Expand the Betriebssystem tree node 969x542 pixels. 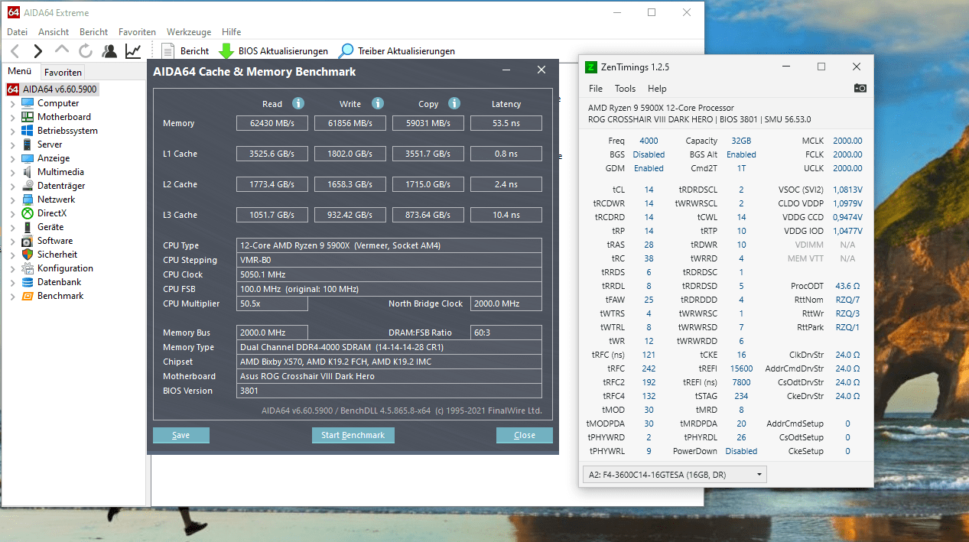12,131
